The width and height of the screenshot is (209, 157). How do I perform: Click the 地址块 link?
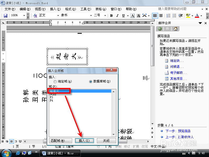point(177,61)
